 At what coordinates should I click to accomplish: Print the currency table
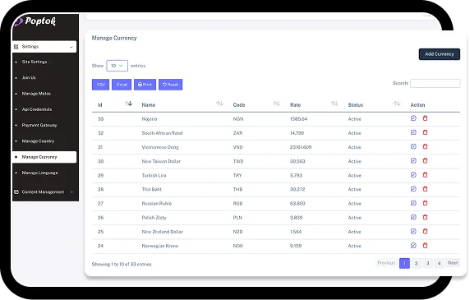[145, 85]
